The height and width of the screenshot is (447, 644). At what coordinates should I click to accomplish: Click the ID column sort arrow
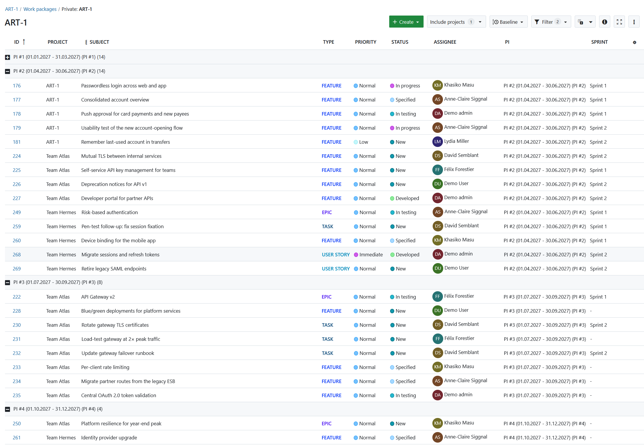tap(24, 42)
